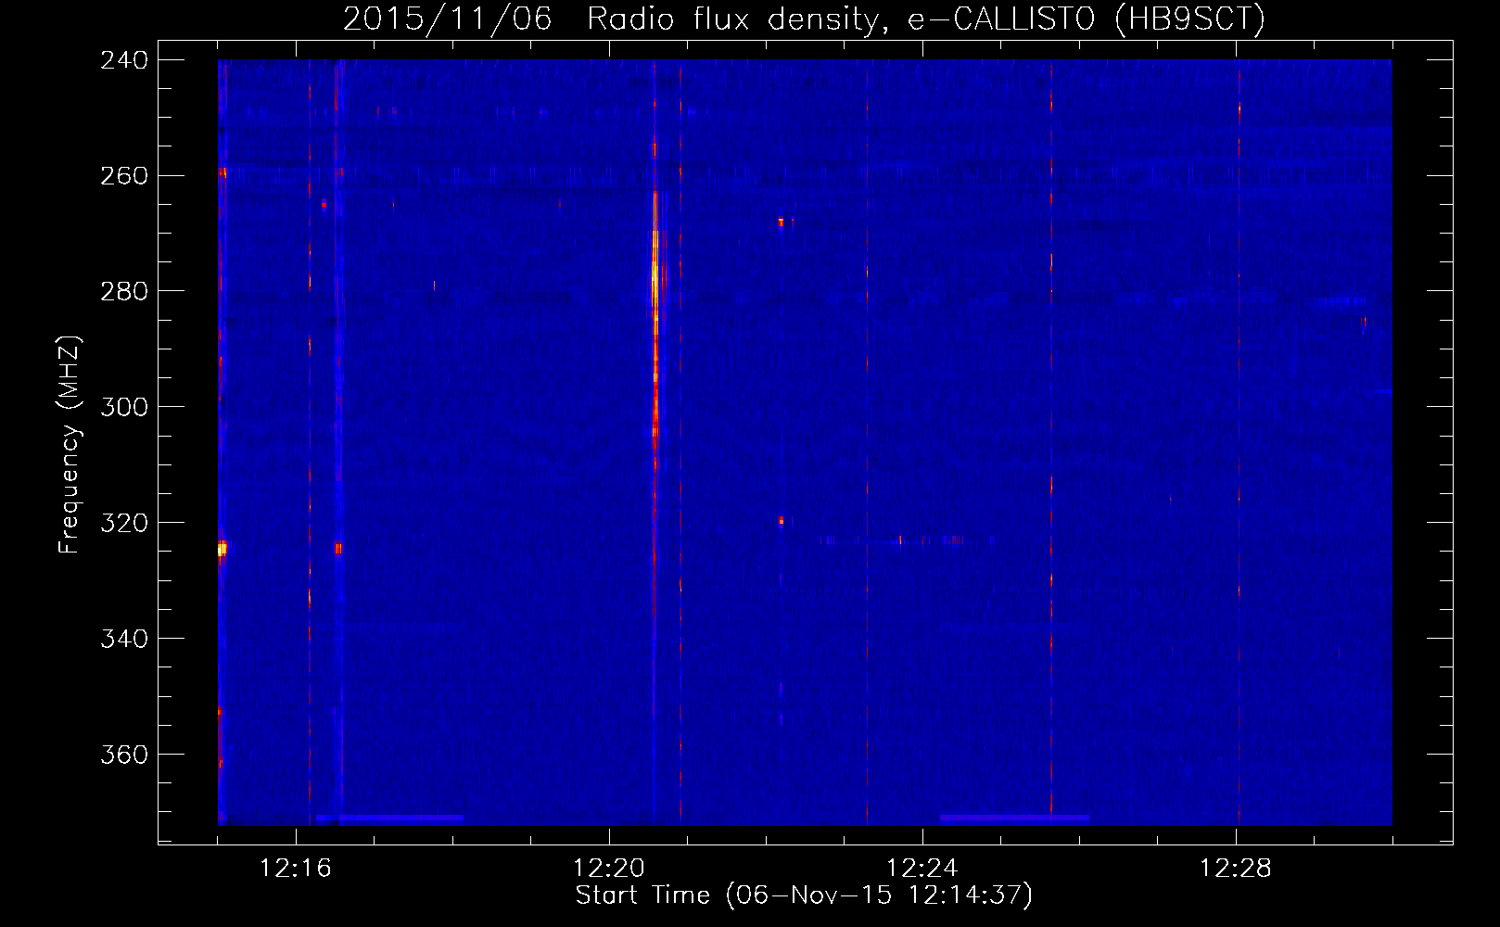This screenshot has width=1500, height=927.
Task: Click the bright yellow burst near 280 MHz
Action: tap(655, 274)
